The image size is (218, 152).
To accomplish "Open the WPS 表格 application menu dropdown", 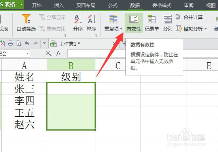I will (x=21, y=4).
